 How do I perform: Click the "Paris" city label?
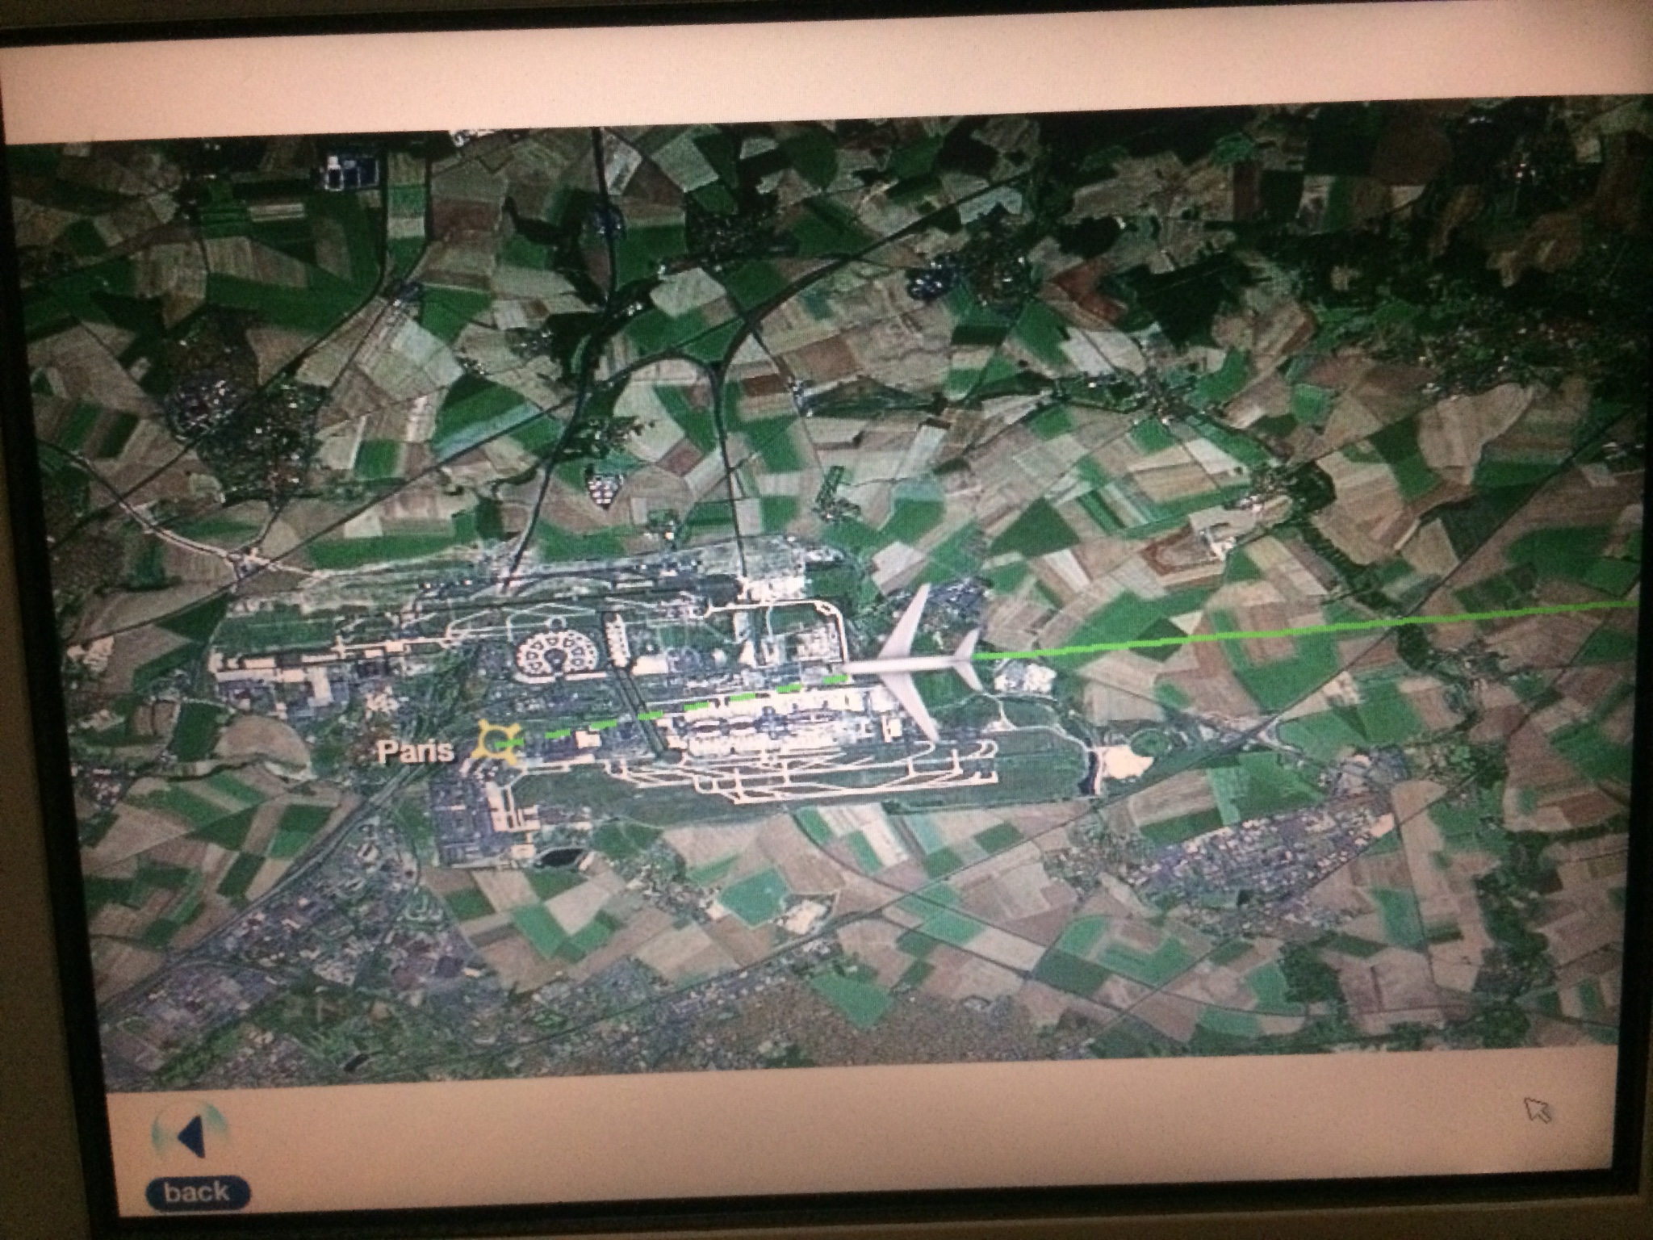click(416, 752)
